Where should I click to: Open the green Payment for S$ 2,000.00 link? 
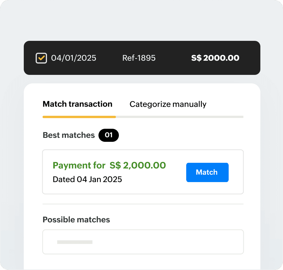click(x=109, y=165)
